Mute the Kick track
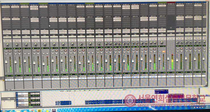The width and height of the screenshot is (210, 112). (x=10, y=54)
